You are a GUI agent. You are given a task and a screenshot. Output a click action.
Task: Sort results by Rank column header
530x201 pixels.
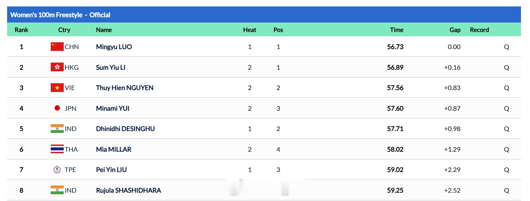[x=21, y=30]
